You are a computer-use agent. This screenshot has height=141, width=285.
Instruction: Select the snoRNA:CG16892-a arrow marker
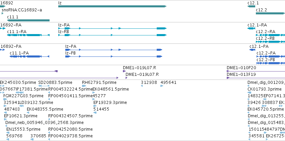[x=3, y=13]
